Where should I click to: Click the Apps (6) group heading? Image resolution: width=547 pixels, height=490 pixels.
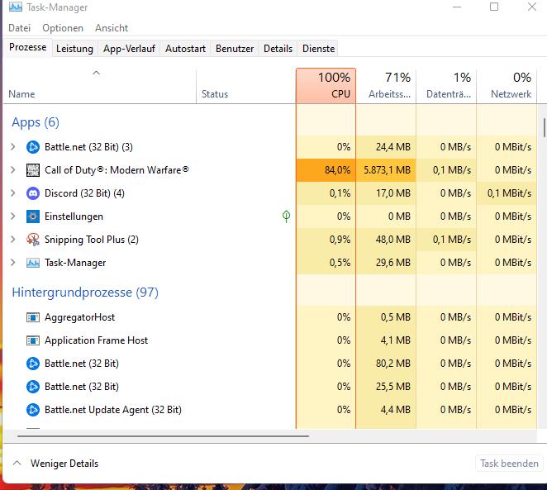click(x=36, y=122)
